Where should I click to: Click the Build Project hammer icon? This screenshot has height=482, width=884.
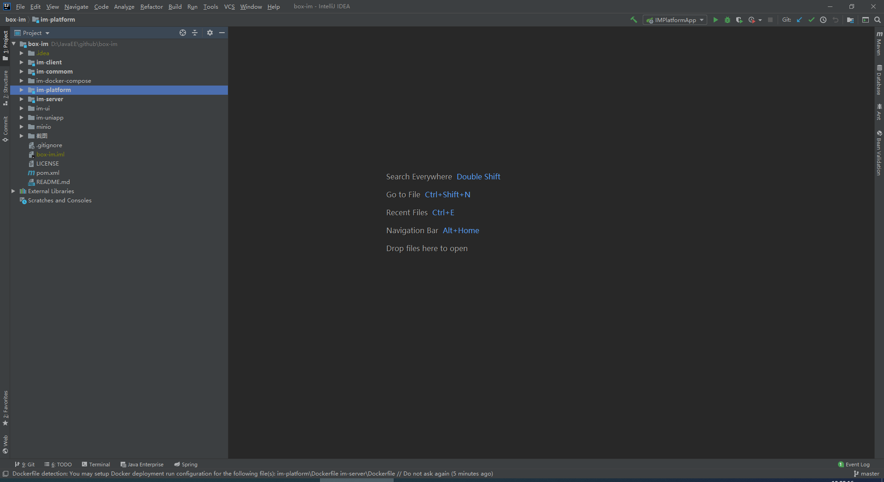634,20
